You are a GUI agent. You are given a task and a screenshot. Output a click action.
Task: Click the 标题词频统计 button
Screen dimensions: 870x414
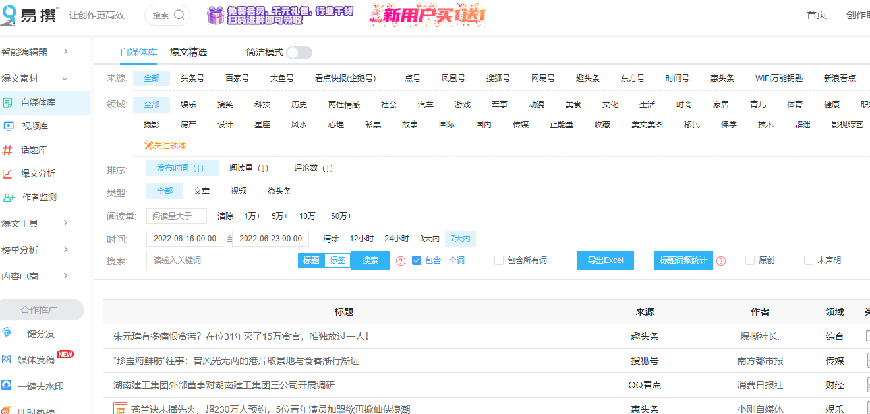pos(683,260)
